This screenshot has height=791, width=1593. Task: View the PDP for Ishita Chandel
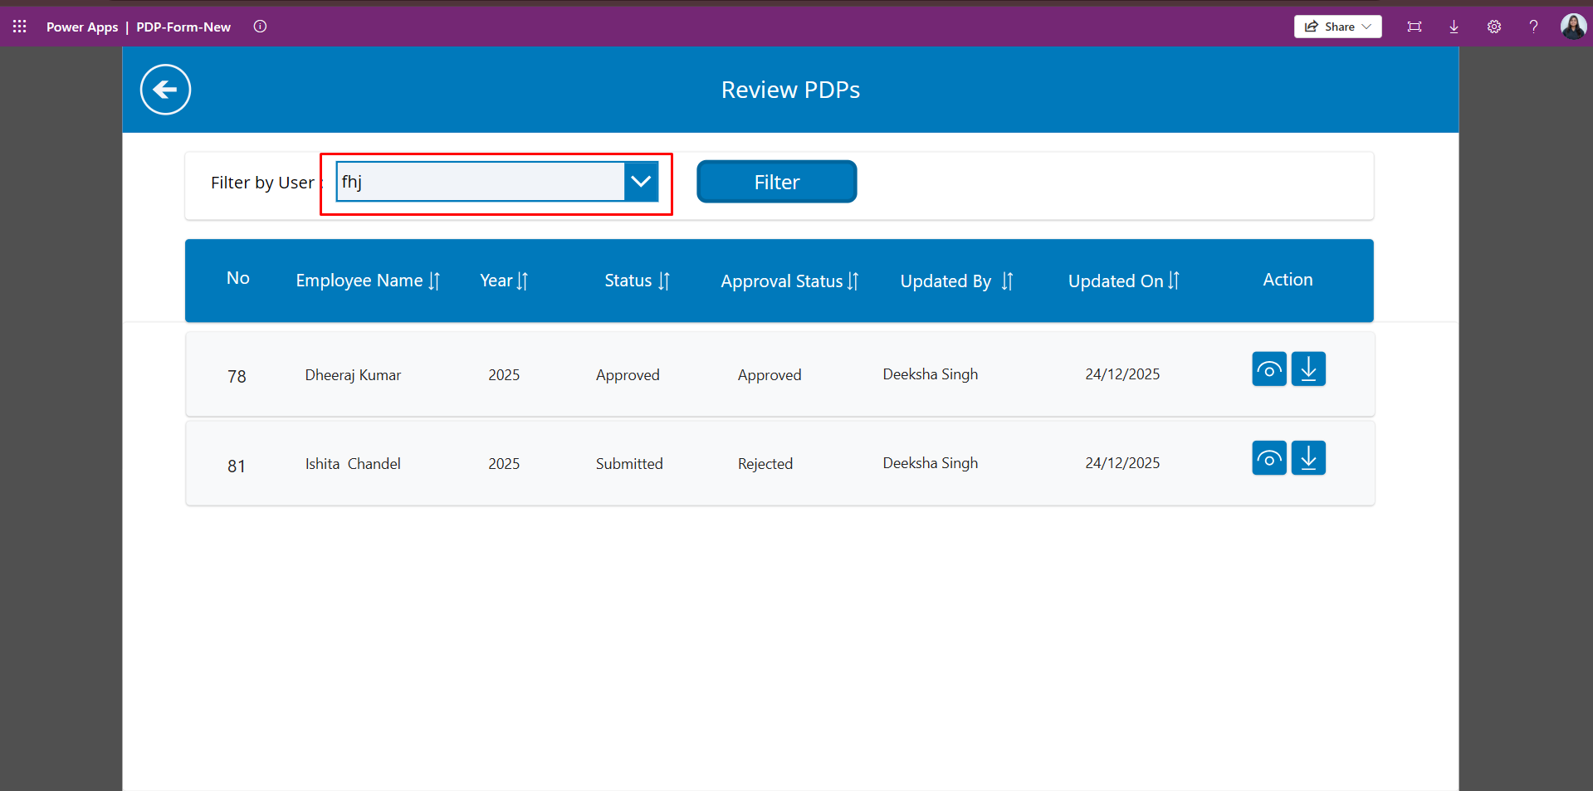(1268, 458)
